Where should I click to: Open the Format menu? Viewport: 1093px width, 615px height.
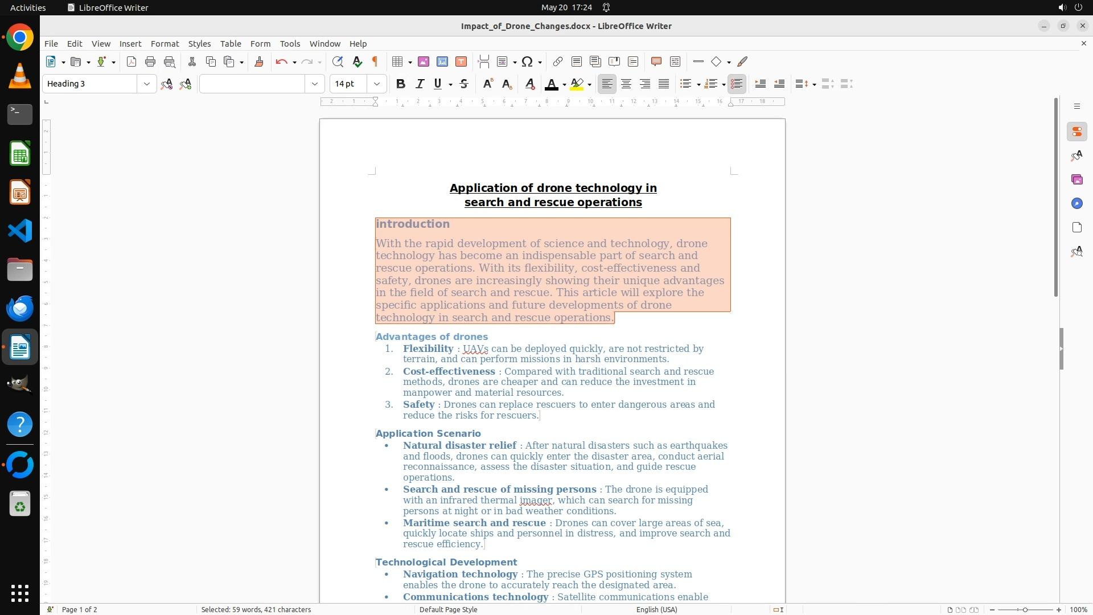165,43
